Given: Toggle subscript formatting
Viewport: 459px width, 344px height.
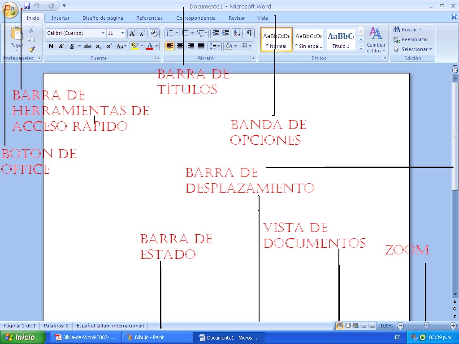Looking at the screenshot, I should (98, 46).
